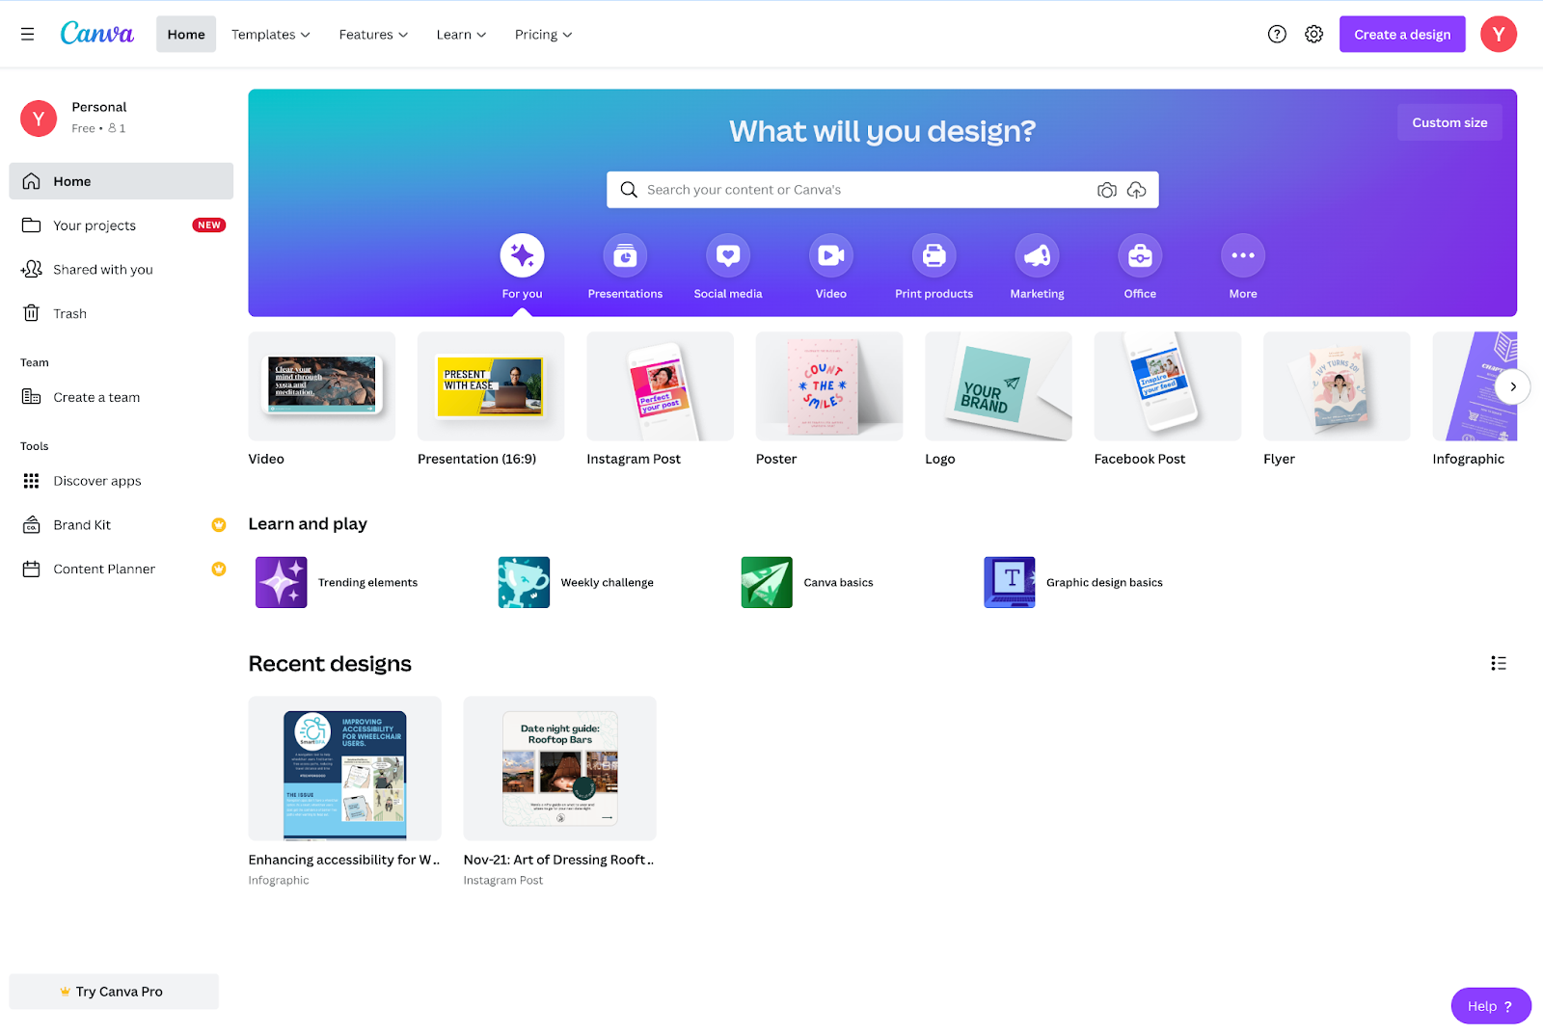Choose the Instagram Post thumbnail

click(x=660, y=386)
